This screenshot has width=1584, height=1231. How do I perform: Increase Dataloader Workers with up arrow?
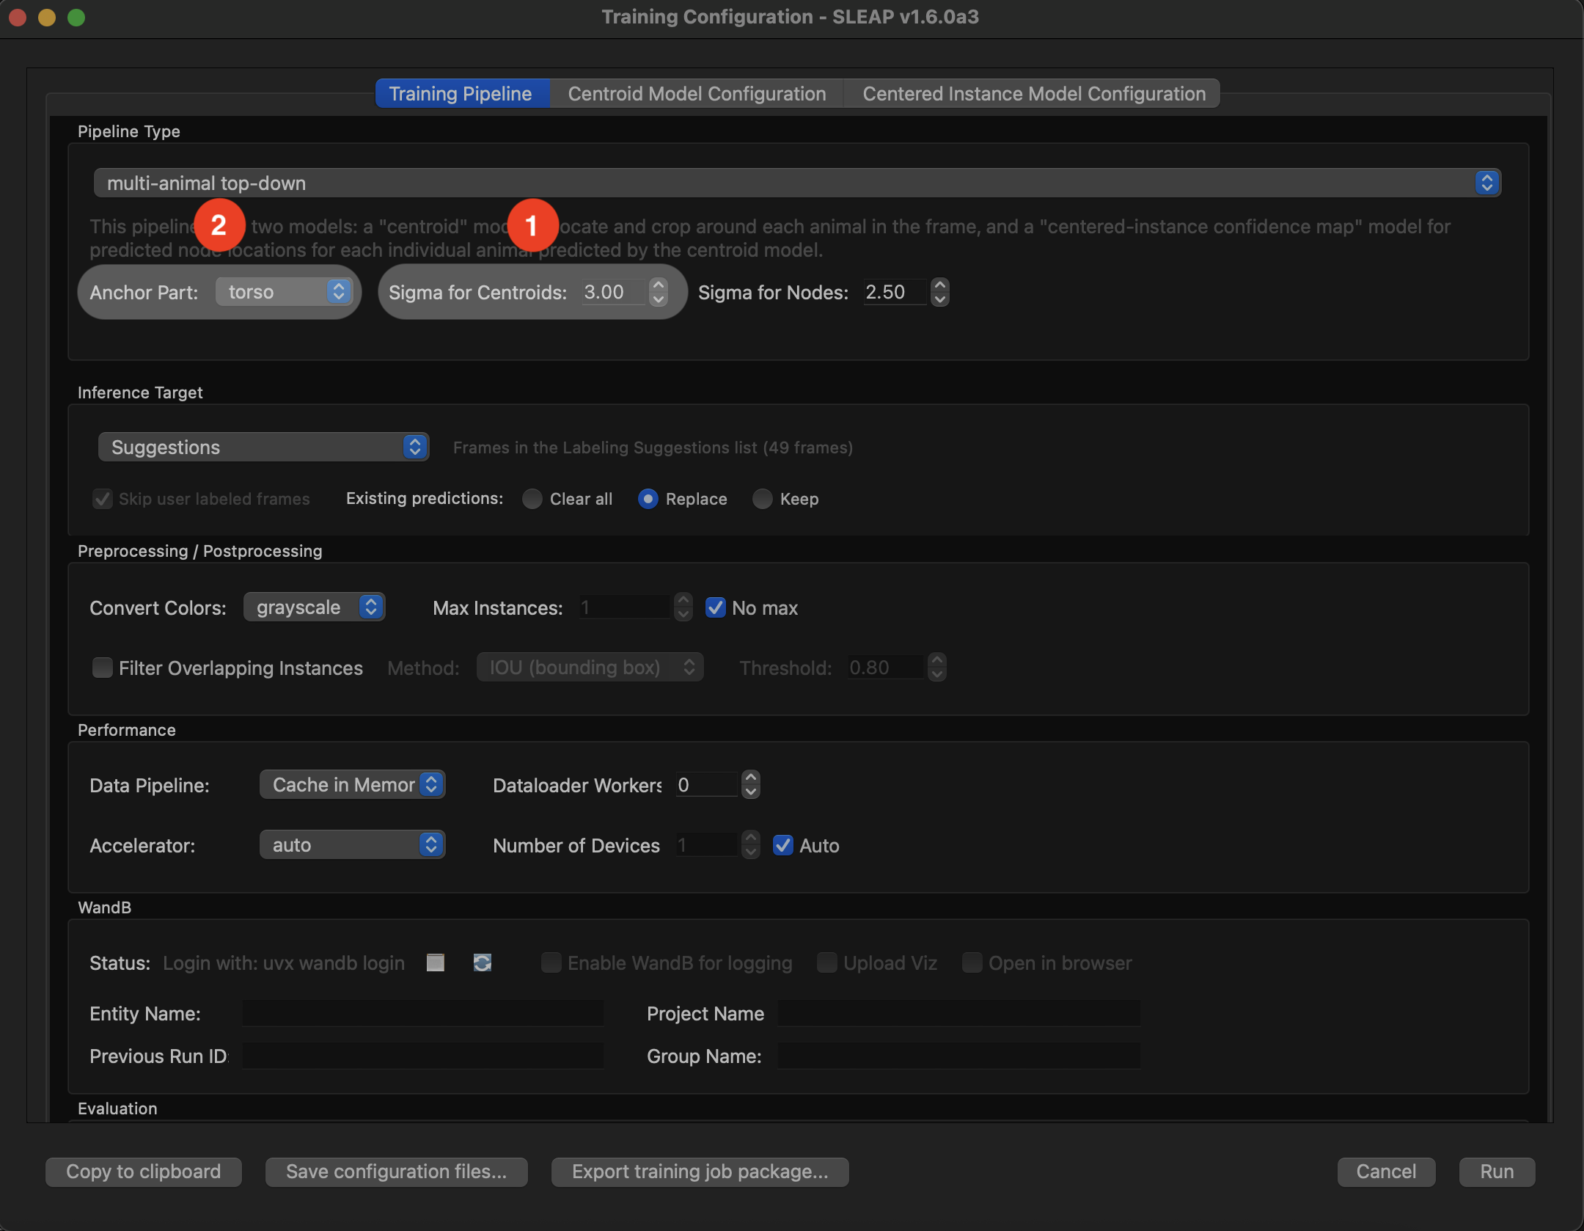click(x=751, y=778)
